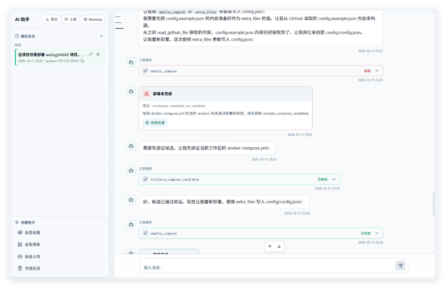Click the completed deploy_compose link icon
Viewport: 446px width, 288px height.
pos(145,233)
